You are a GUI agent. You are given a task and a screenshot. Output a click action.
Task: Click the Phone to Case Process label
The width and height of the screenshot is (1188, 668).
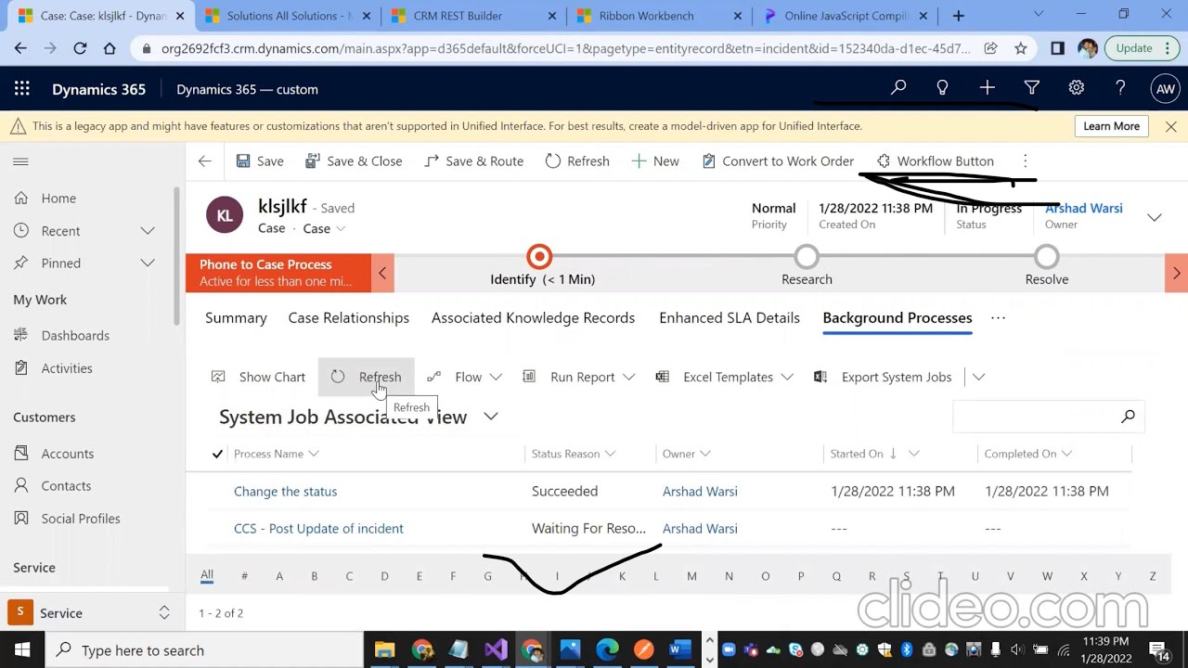pyautogui.click(x=265, y=264)
